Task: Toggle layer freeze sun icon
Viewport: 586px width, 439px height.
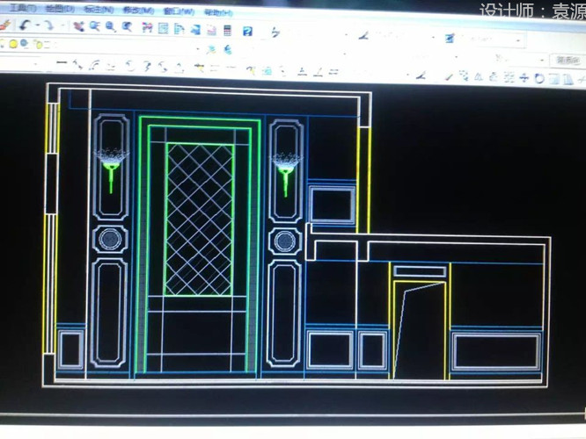Action: pos(15,43)
